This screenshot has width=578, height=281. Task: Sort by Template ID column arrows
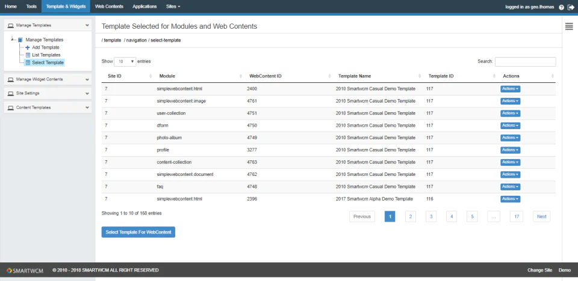(x=494, y=76)
